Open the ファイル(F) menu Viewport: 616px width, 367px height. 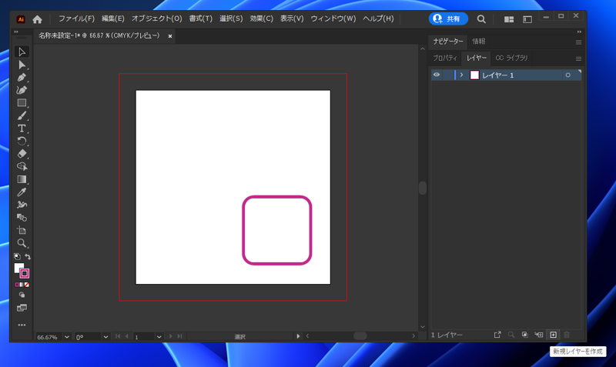(76, 18)
